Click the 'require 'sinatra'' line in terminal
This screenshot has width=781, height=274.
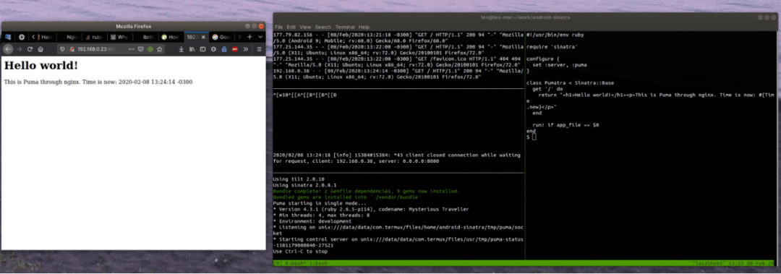(552, 46)
